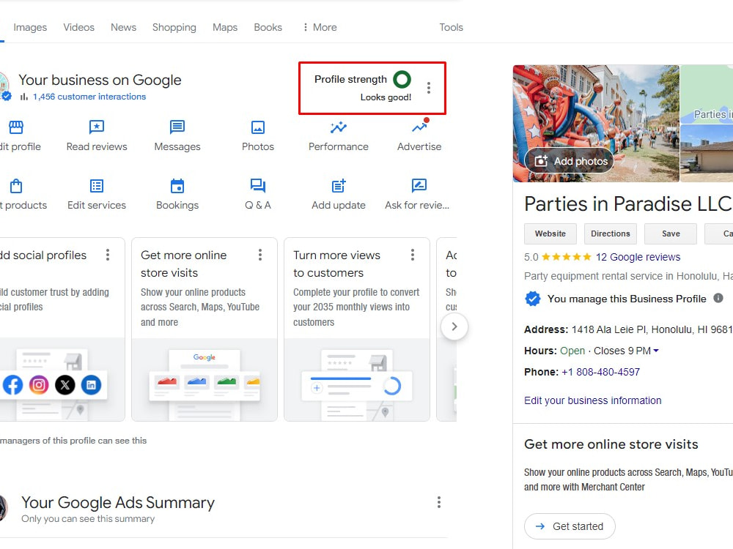Click the Edit products bag icon

(x=16, y=186)
